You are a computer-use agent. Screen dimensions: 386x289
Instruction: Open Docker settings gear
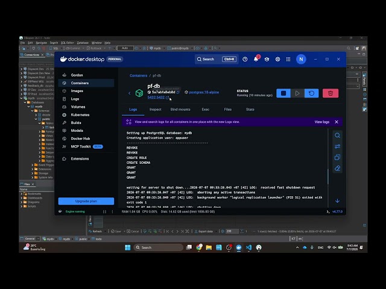[277, 59]
